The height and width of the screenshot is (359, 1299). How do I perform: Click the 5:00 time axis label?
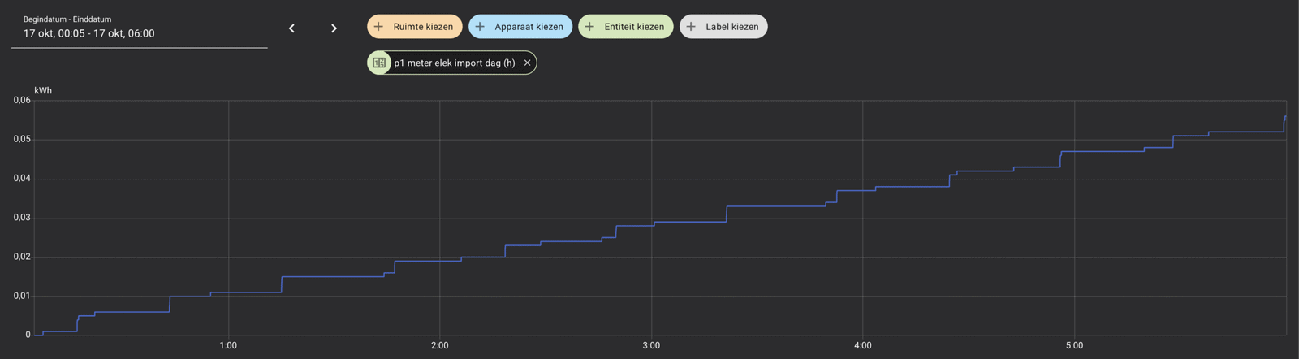[1074, 346]
